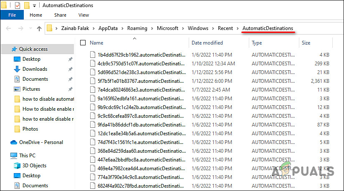Switch to the View ribbon tab
344x191 pixels.
tap(83, 15)
